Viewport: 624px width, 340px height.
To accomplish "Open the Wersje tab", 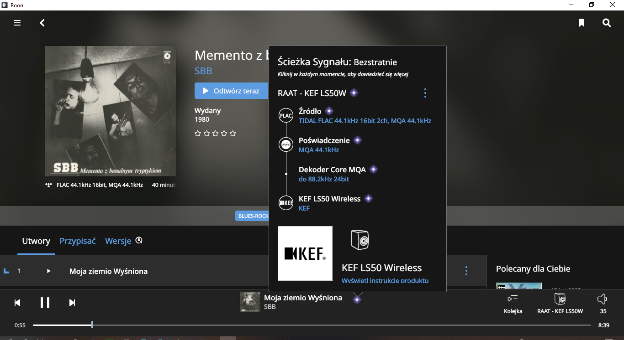I will (x=118, y=241).
